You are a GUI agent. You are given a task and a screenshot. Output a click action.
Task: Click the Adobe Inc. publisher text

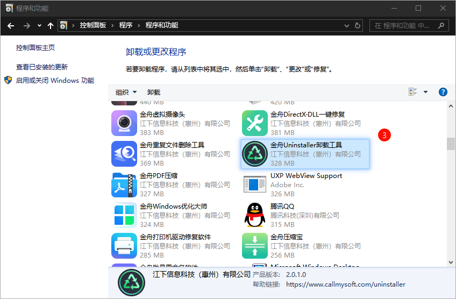pos(287,184)
